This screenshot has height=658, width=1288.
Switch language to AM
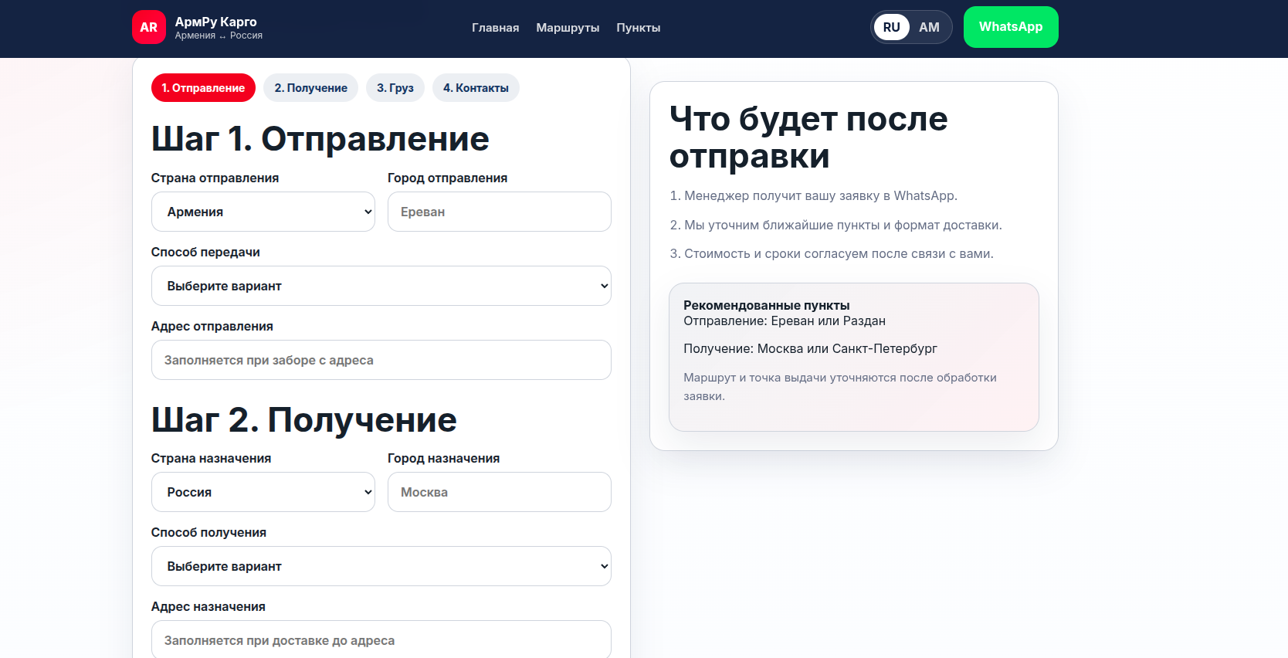pyautogui.click(x=929, y=27)
